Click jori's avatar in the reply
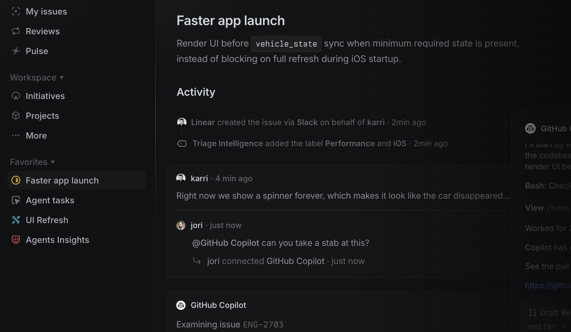571x332 pixels. 181,225
